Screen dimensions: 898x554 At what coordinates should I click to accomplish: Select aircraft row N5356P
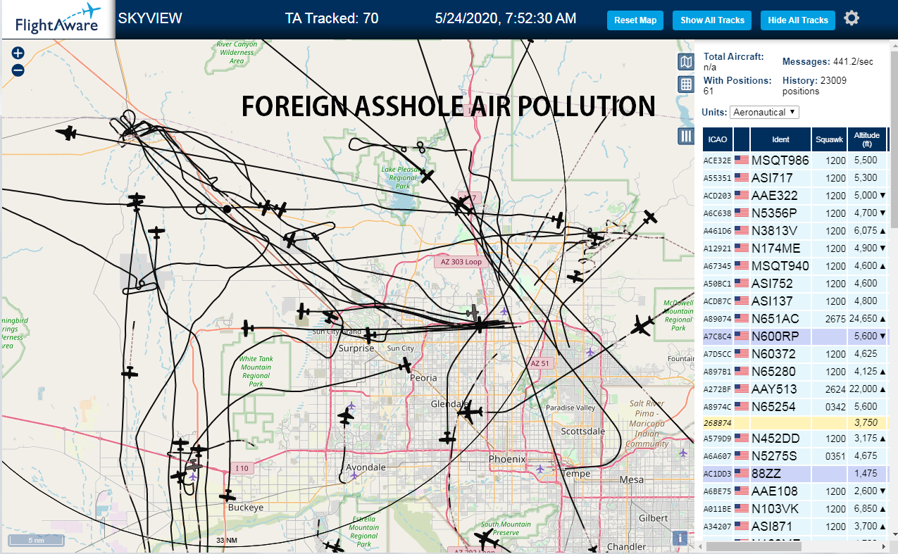point(796,213)
